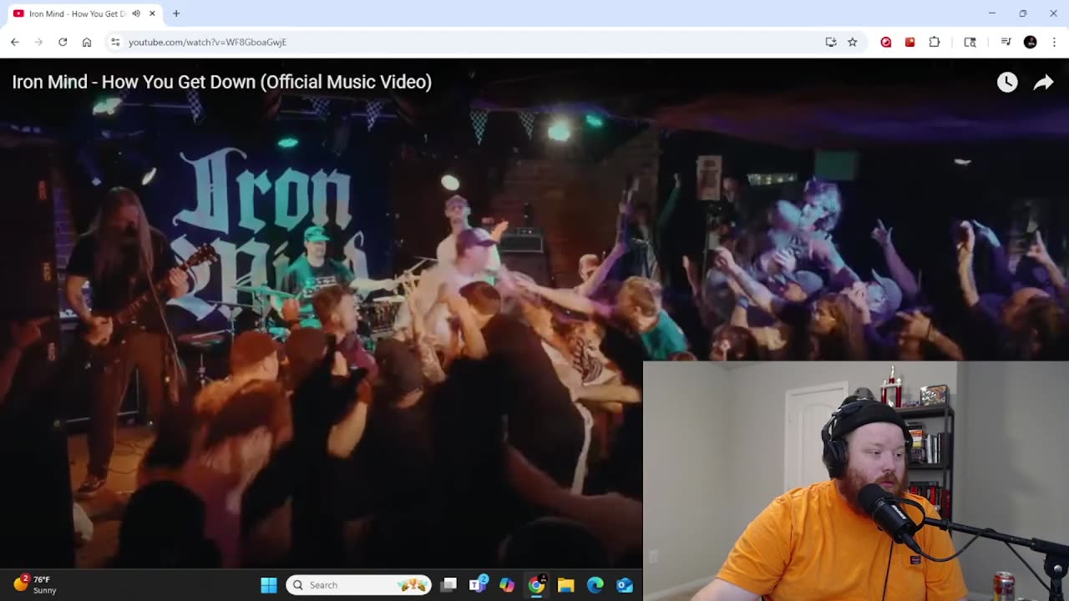Screen dimensions: 1069x601
Task: Open the Windows Start menu
Action: (x=269, y=585)
